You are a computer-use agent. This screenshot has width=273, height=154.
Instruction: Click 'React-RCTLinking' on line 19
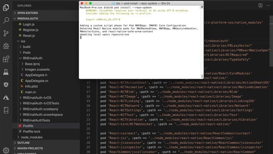125,101
